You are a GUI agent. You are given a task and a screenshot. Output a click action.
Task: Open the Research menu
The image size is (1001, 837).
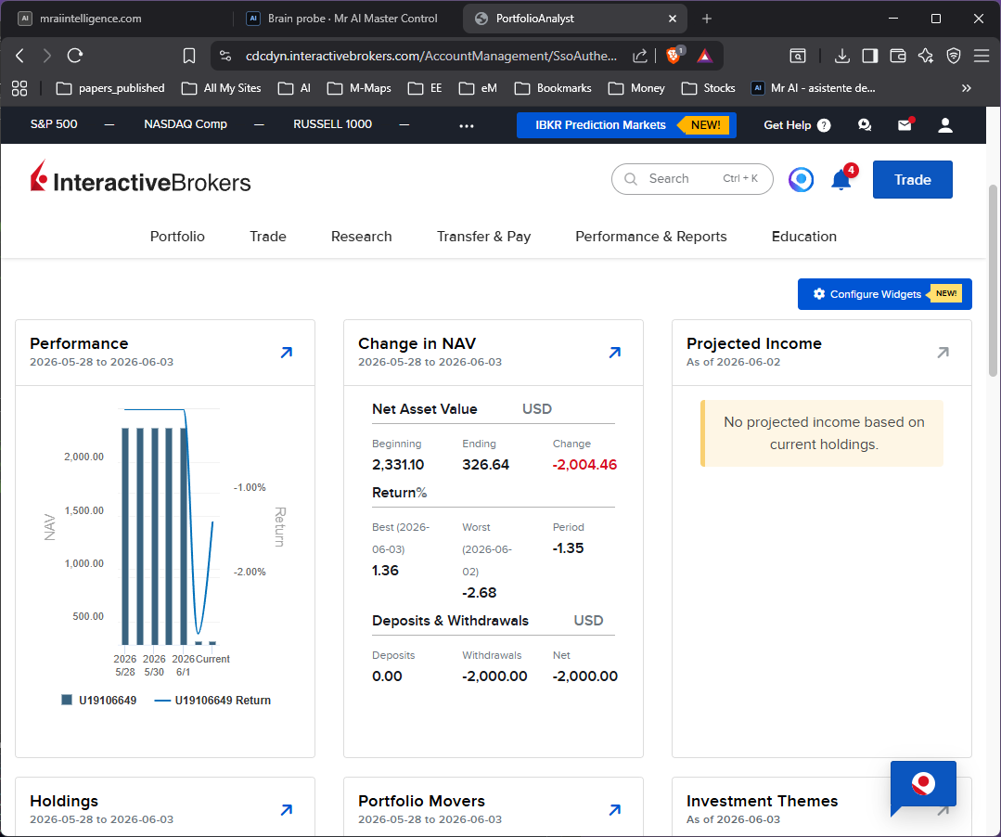(x=361, y=237)
